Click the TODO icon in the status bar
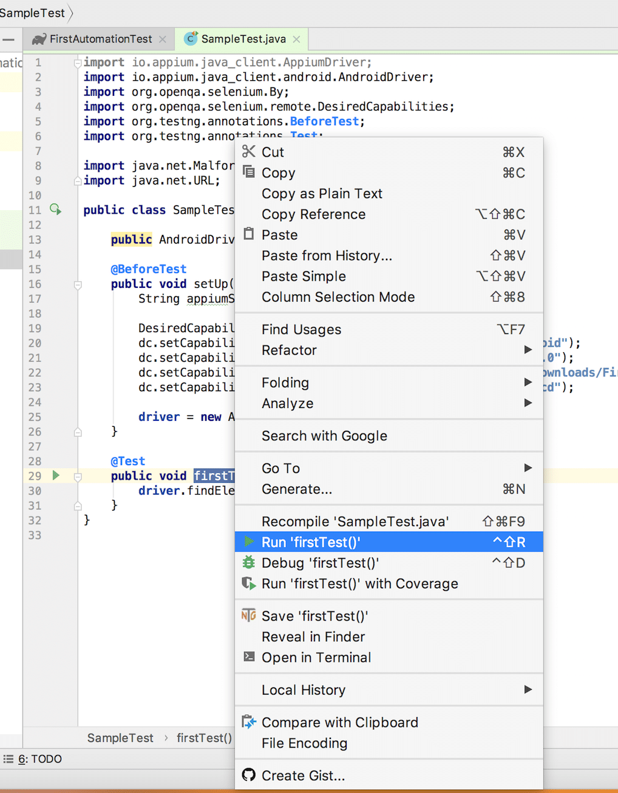The height and width of the screenshot is (793, 618). tap(7, 759)
